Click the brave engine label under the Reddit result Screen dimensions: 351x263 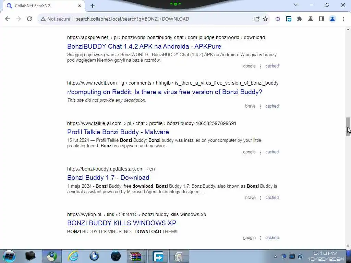(x=250, y=106)
